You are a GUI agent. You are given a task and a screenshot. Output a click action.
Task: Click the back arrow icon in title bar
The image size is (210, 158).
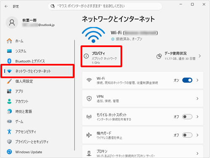coord(6,6)
